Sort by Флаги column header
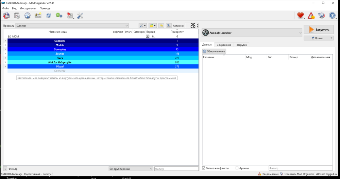The width and height of the screenshot is (340, 179). tap(129, 32)
